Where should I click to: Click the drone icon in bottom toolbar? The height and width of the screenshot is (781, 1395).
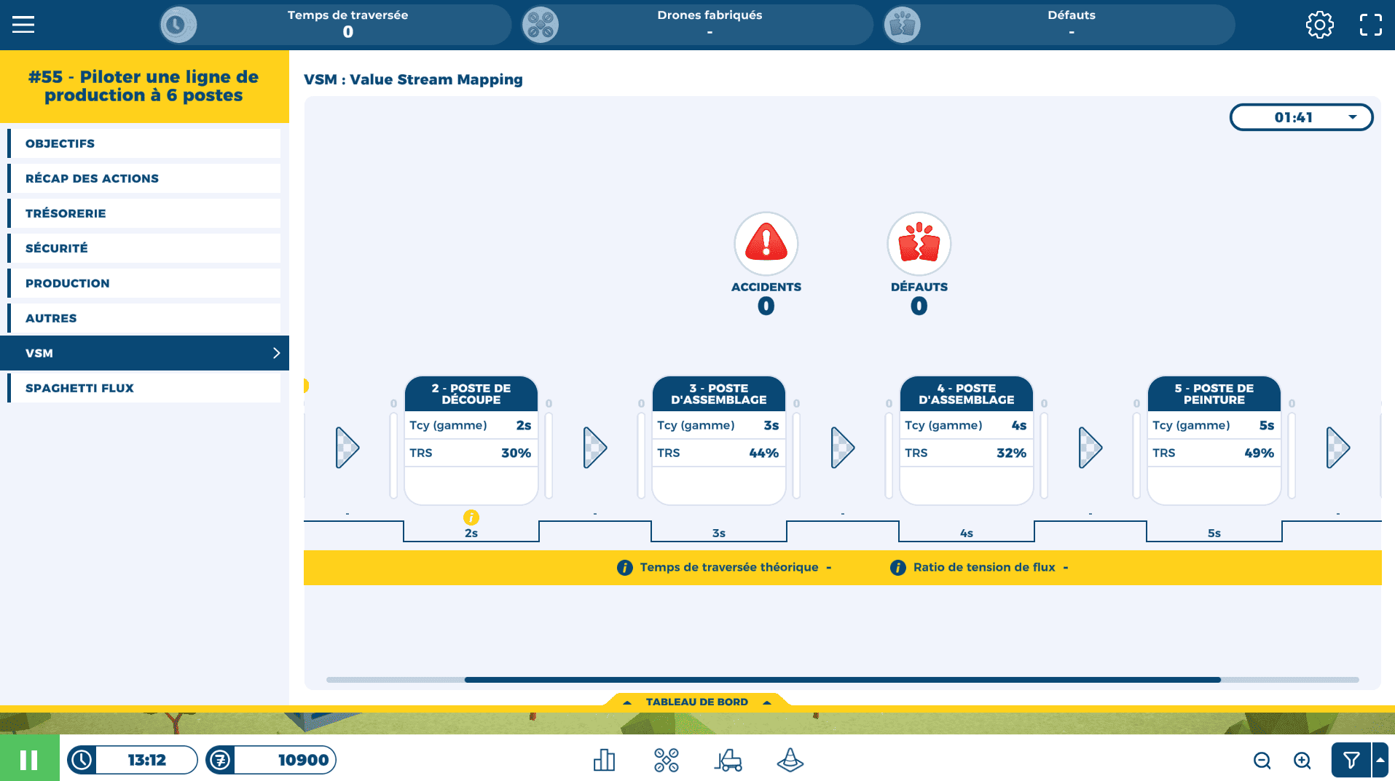click(666, 761)
